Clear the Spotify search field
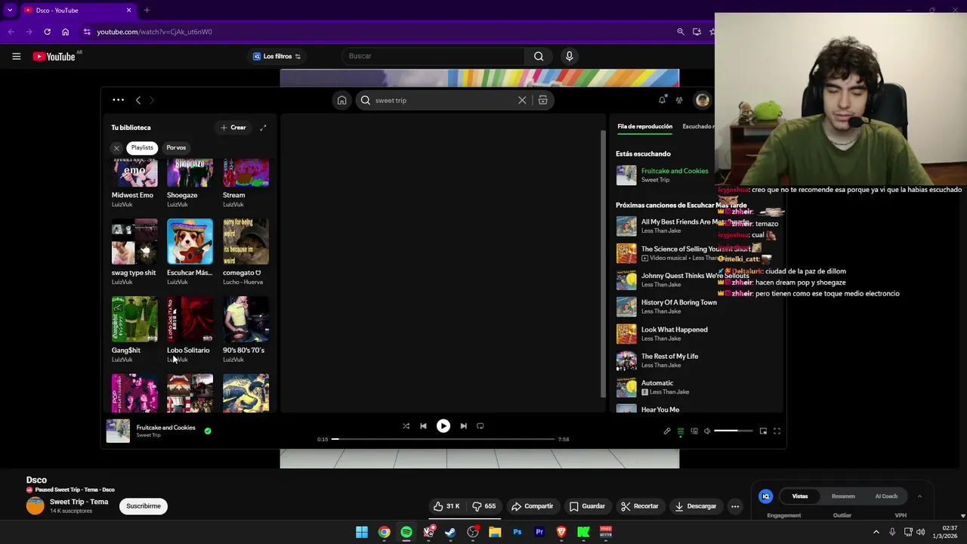Viewport: 967px width, 544px height. click(x=522, y=100)
